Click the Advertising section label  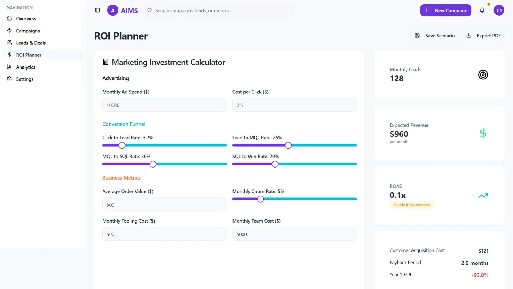[x=115, y=78]
